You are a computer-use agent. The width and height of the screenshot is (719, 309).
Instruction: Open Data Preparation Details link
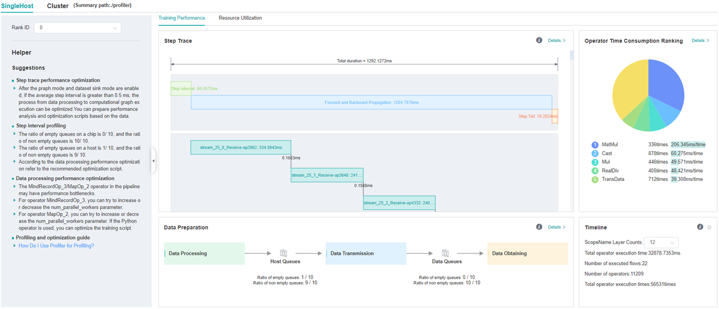tap(556, 227)
